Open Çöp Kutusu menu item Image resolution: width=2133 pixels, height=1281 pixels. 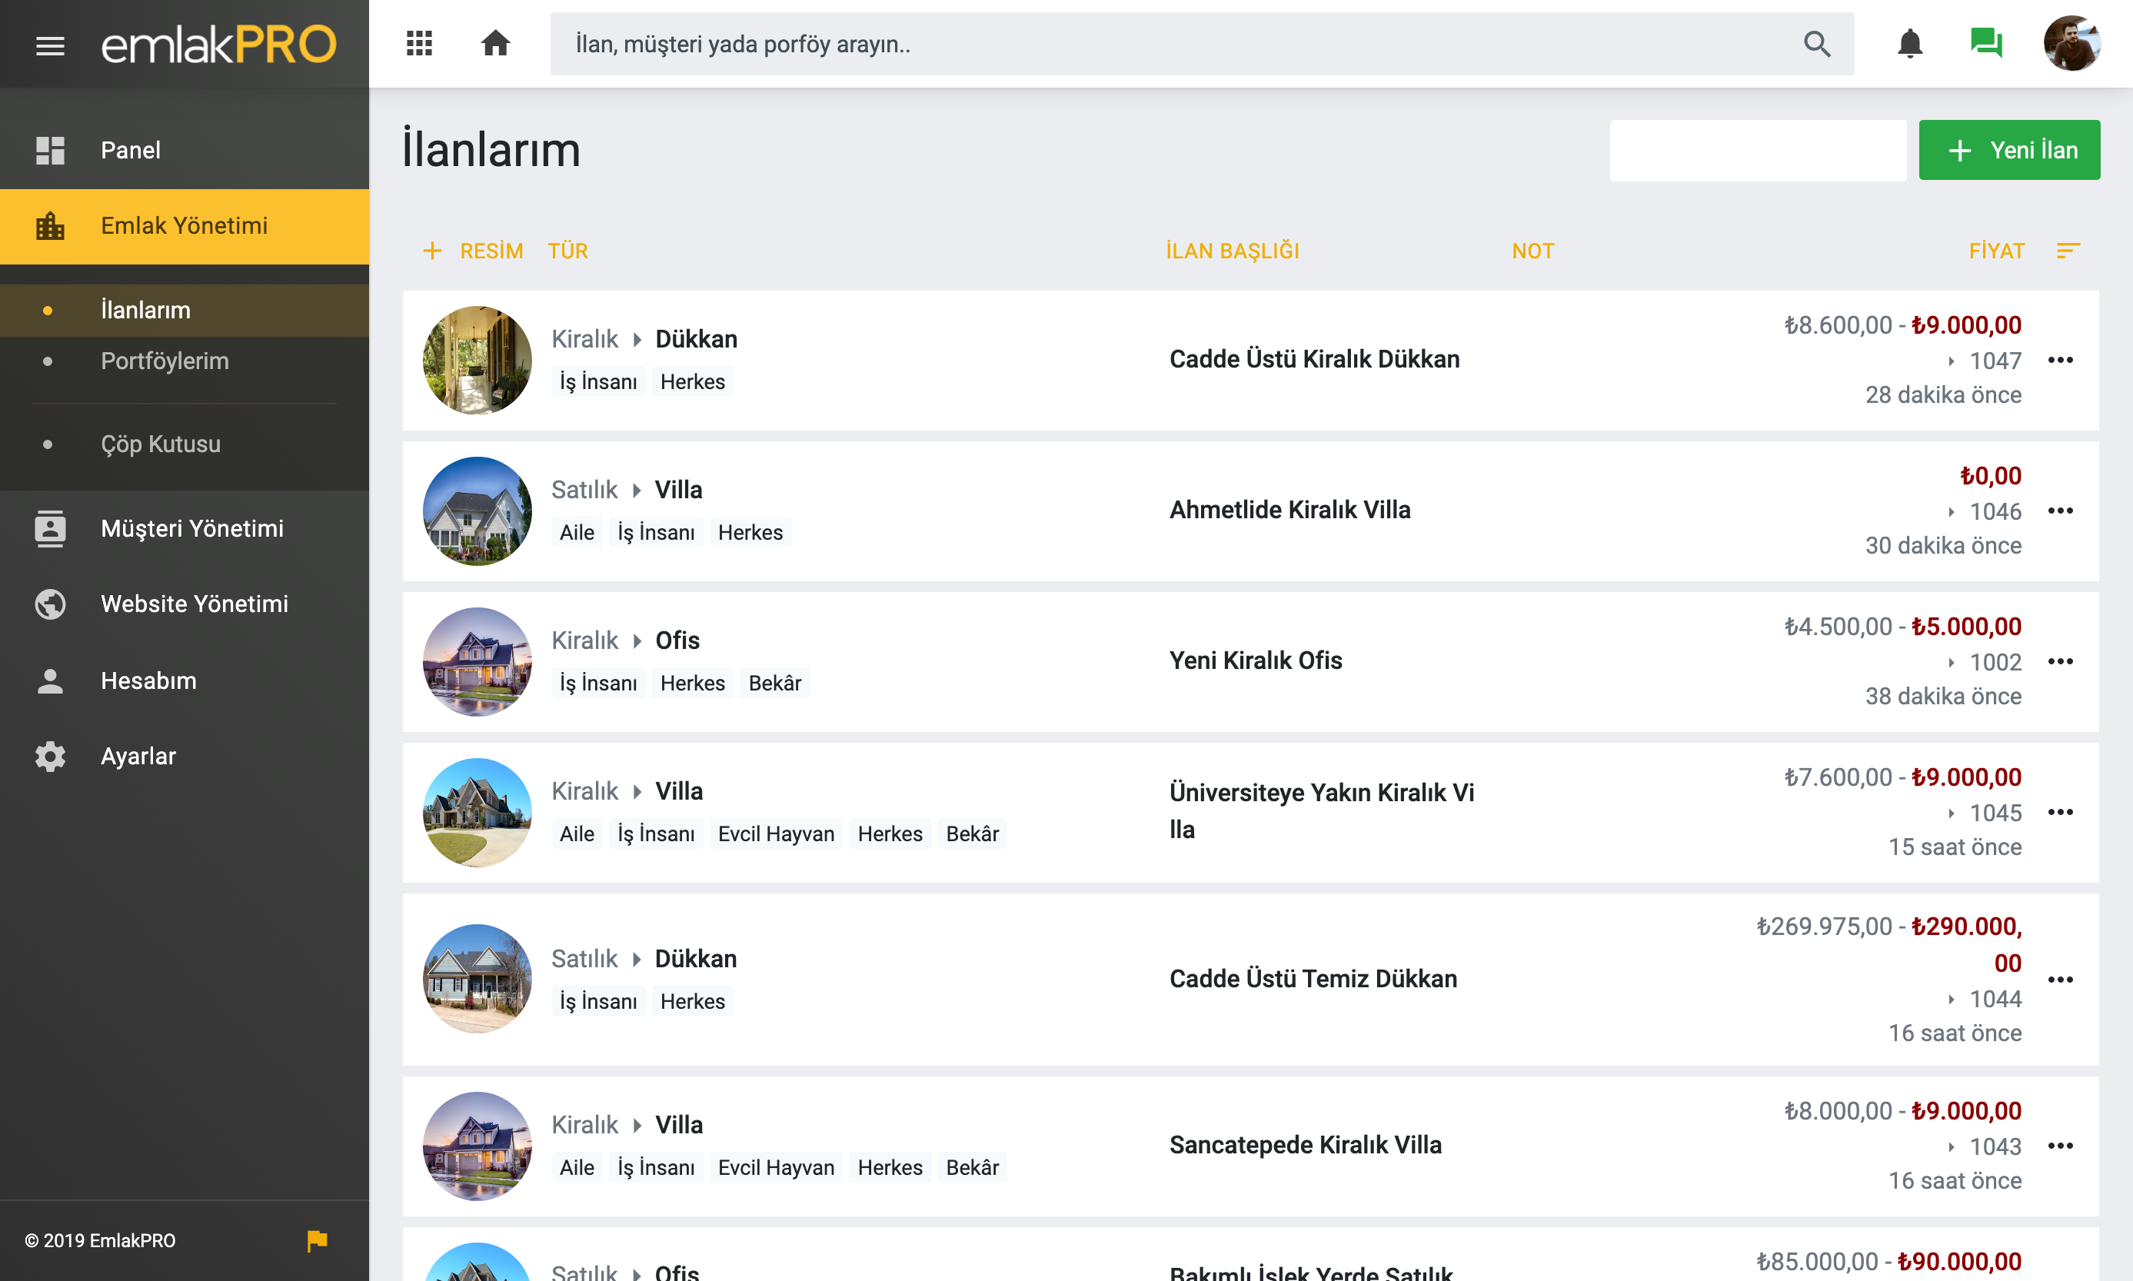point(161,444)
